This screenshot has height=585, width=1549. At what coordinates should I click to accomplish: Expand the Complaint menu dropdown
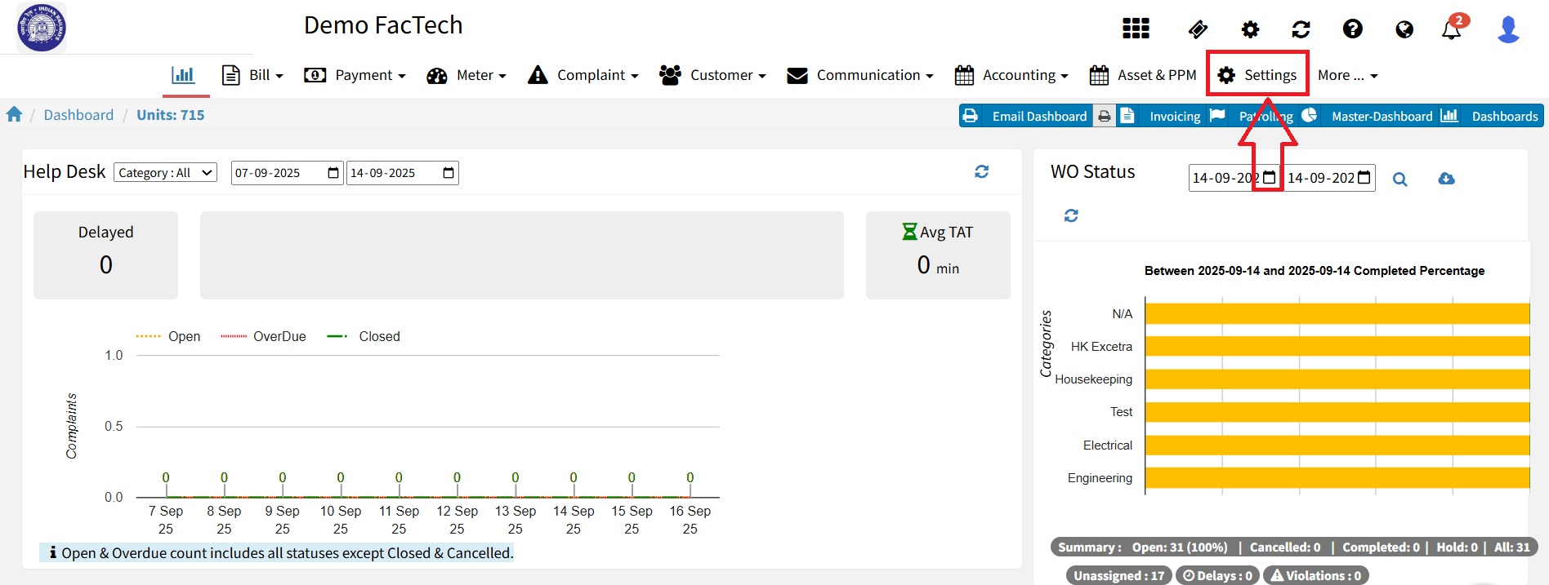(583, 75)
